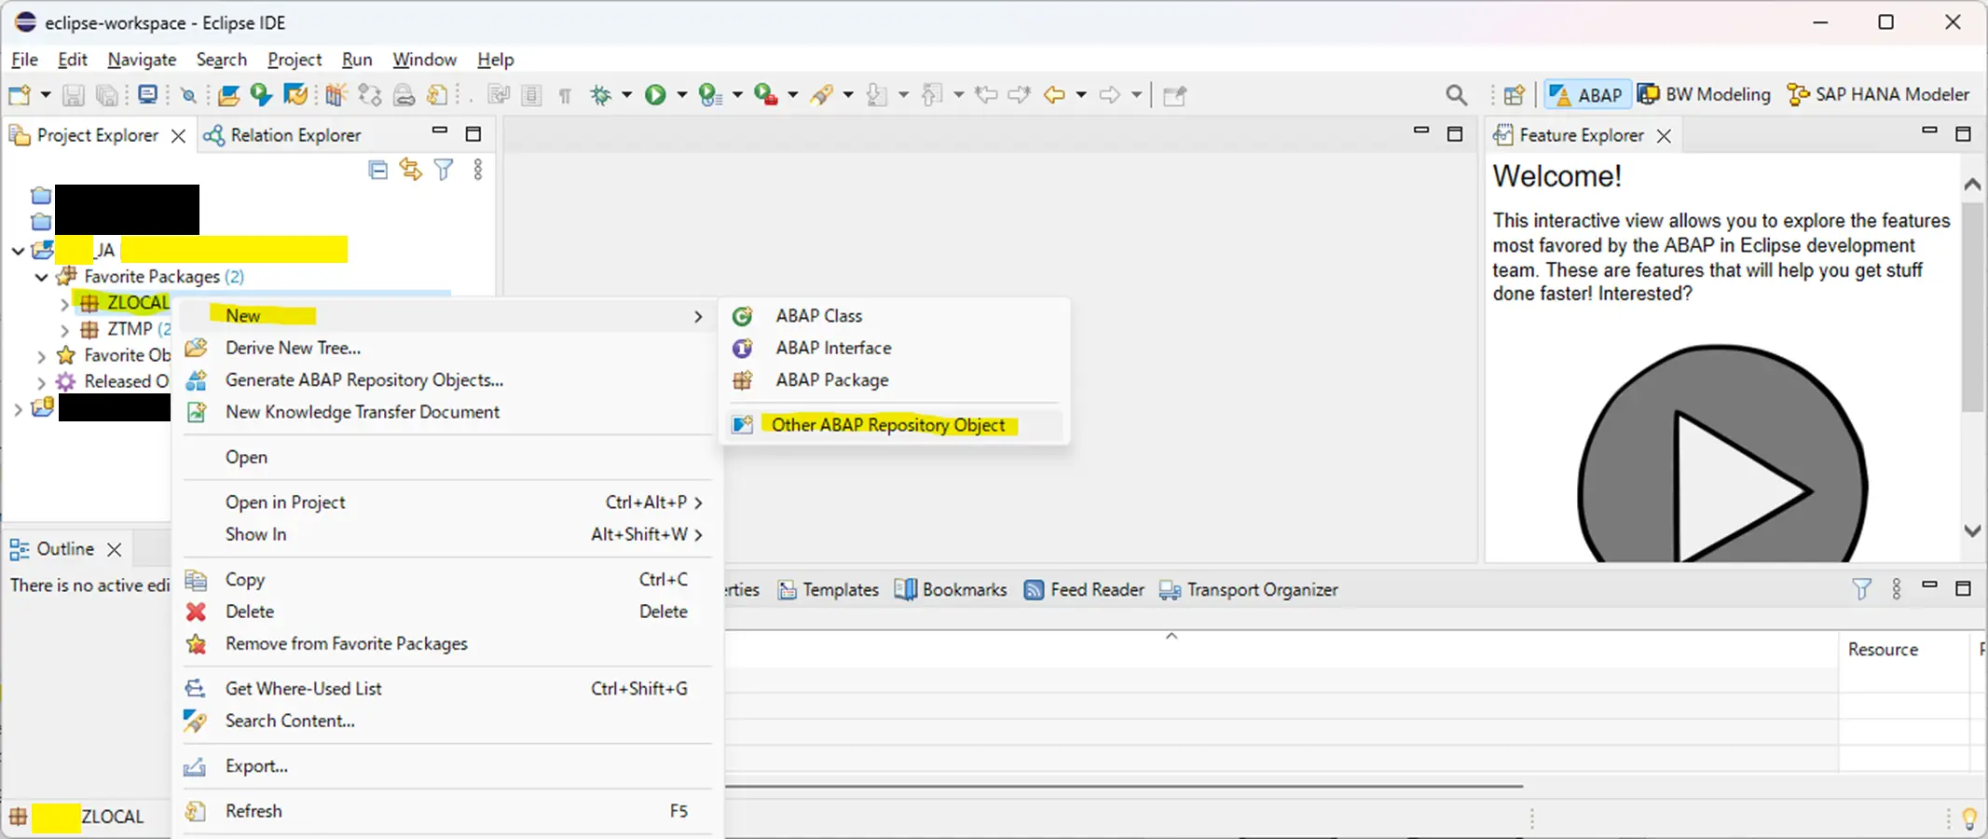Click the Open ABAP Development Object icon
Viewport: 1988px width, 839px height.
(x=228, y=95)
